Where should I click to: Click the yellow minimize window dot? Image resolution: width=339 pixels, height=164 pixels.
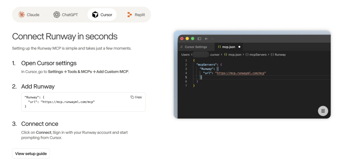pyautogui.click(x=187, y=39)
